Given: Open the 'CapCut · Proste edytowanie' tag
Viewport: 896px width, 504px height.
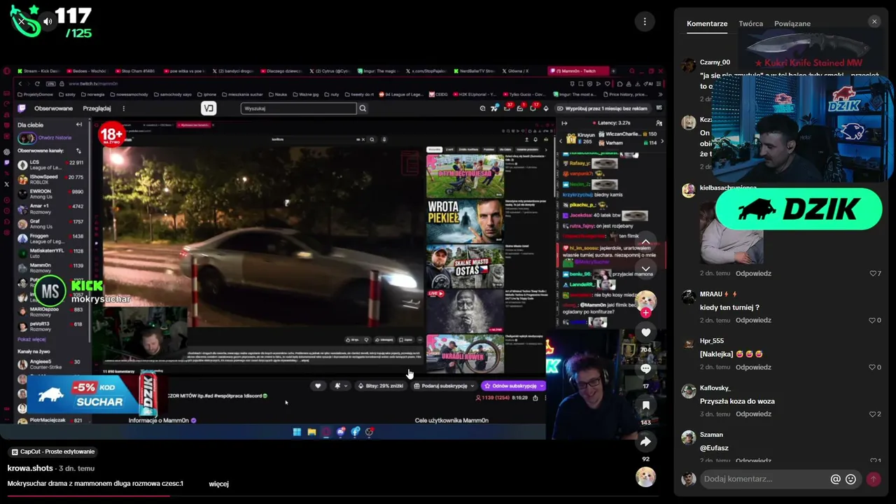Looking at the screenshot, I should [x=52, y=451].
